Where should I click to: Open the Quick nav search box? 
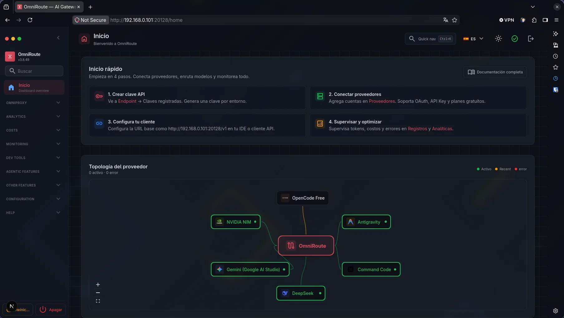tap(430, 39)
